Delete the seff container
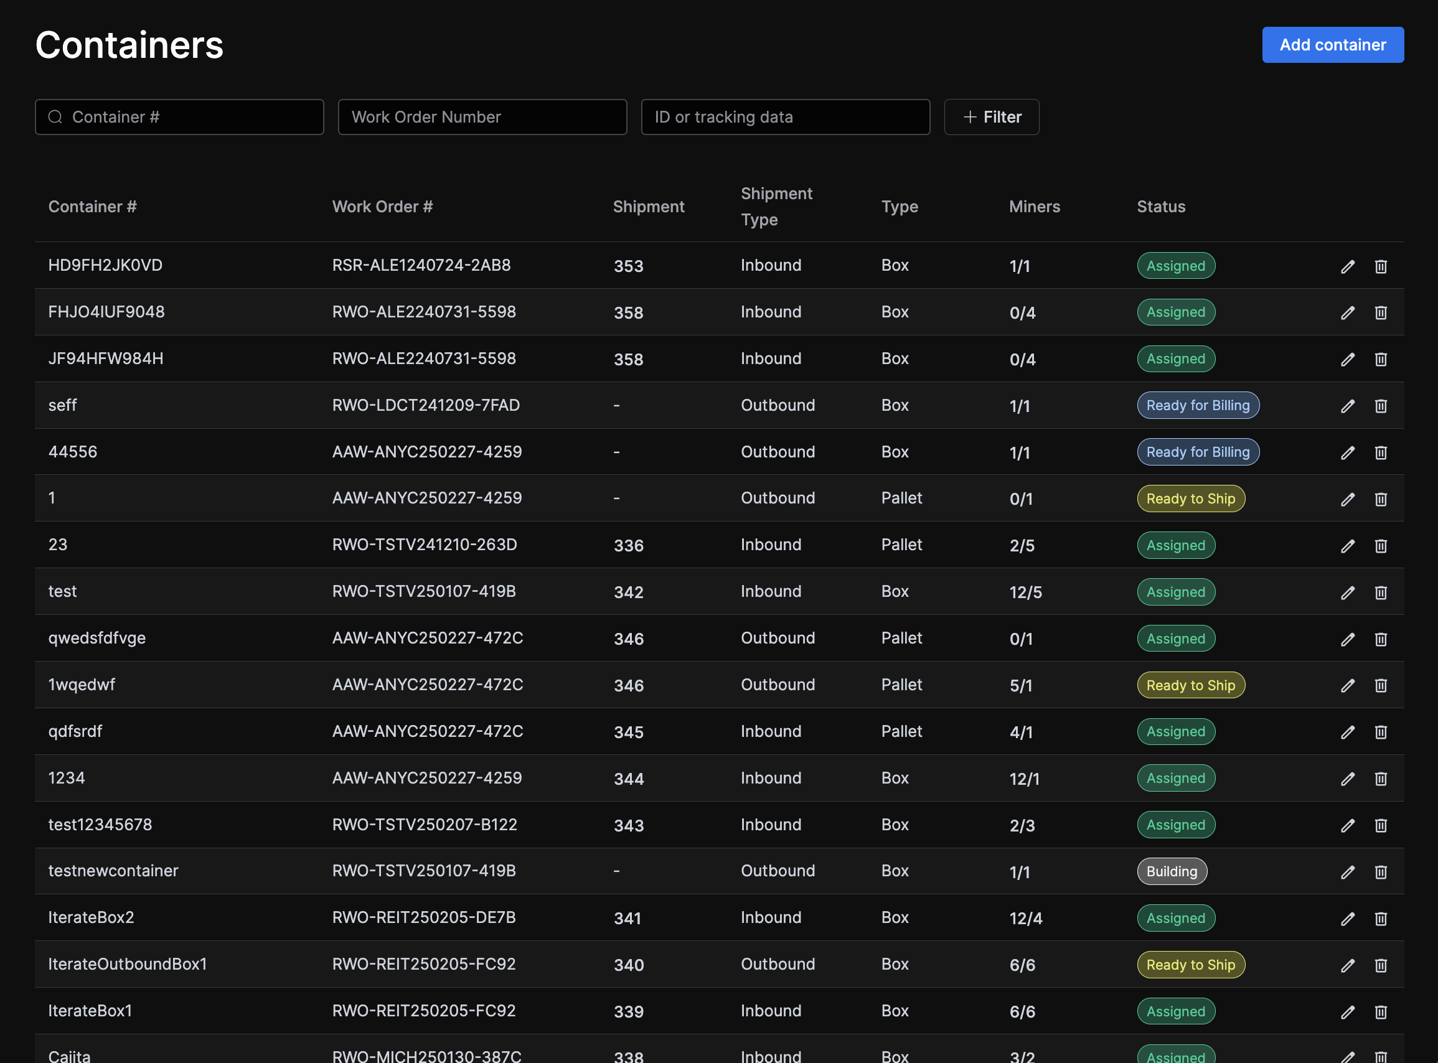1438x1063 pixels. [1381, 405]
